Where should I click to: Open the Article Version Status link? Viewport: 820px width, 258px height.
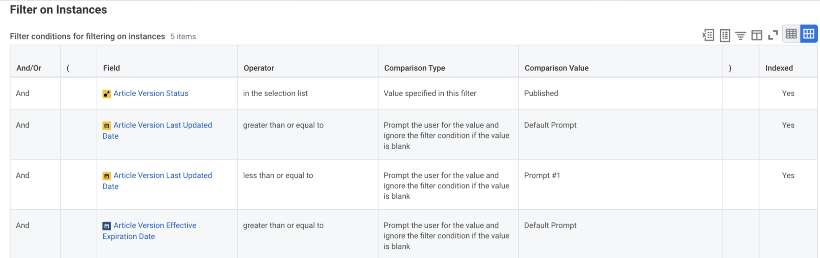coord(151,93)
